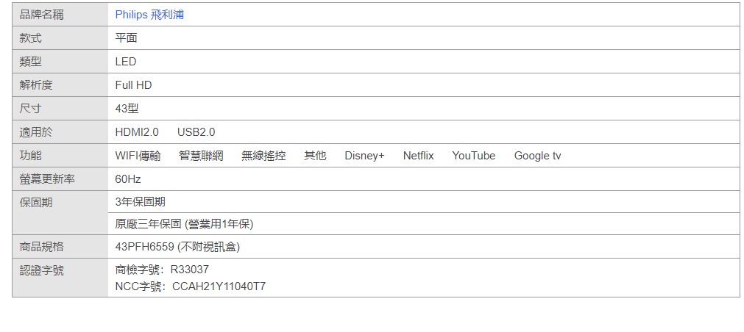This screenshot has height=332, width=744.
Task: Click the USB2.0 text
Action: [x=196, y=132]
